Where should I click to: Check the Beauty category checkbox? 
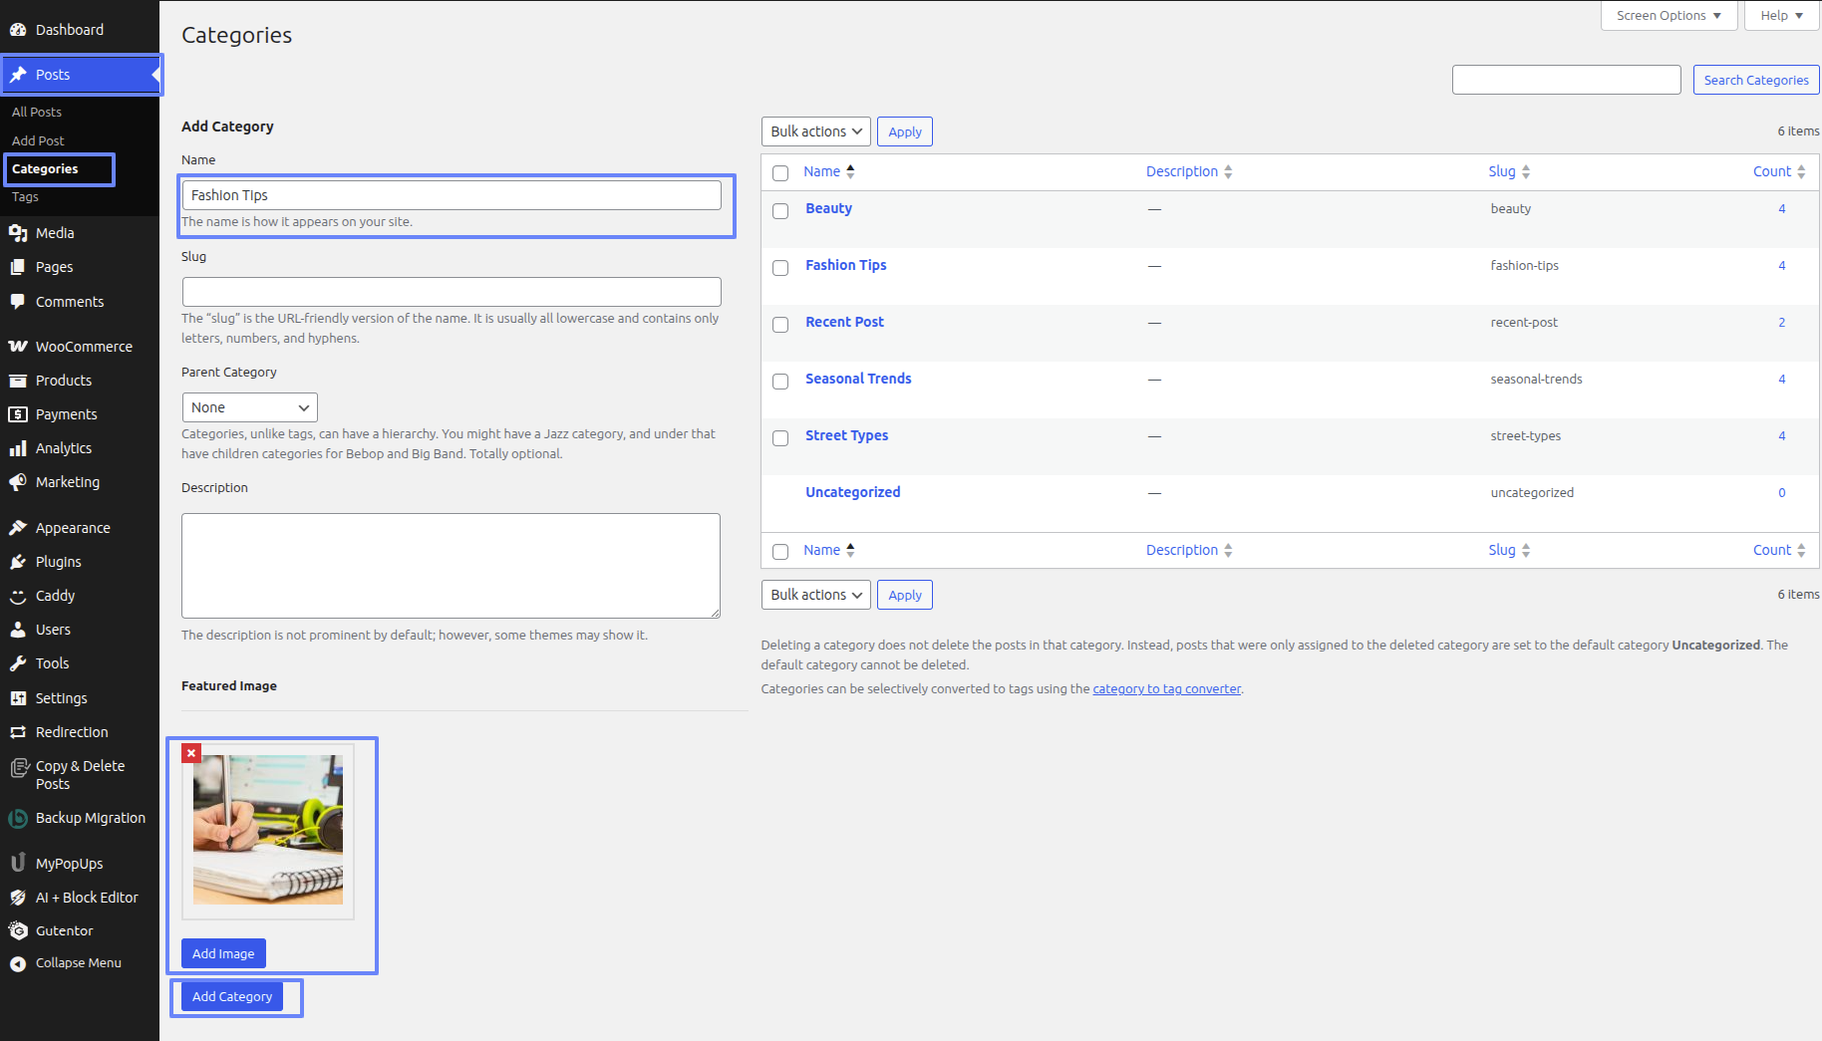pos(780,211)
